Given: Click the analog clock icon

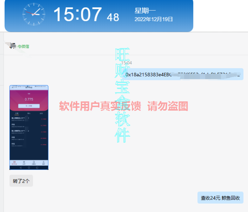Looking at the screenshot, I should (34, 14).
